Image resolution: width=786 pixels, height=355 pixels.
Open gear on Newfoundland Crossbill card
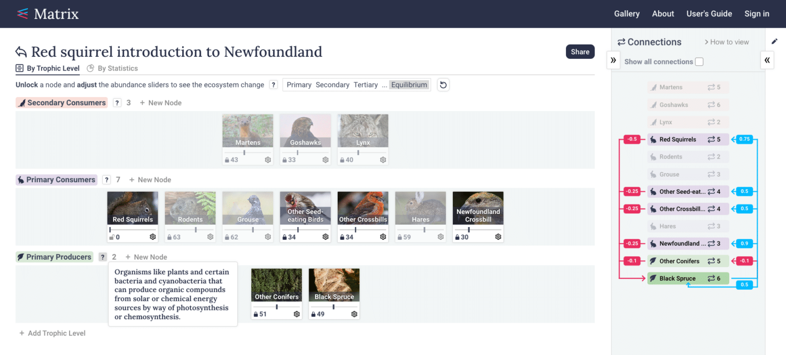pos(498,237)
